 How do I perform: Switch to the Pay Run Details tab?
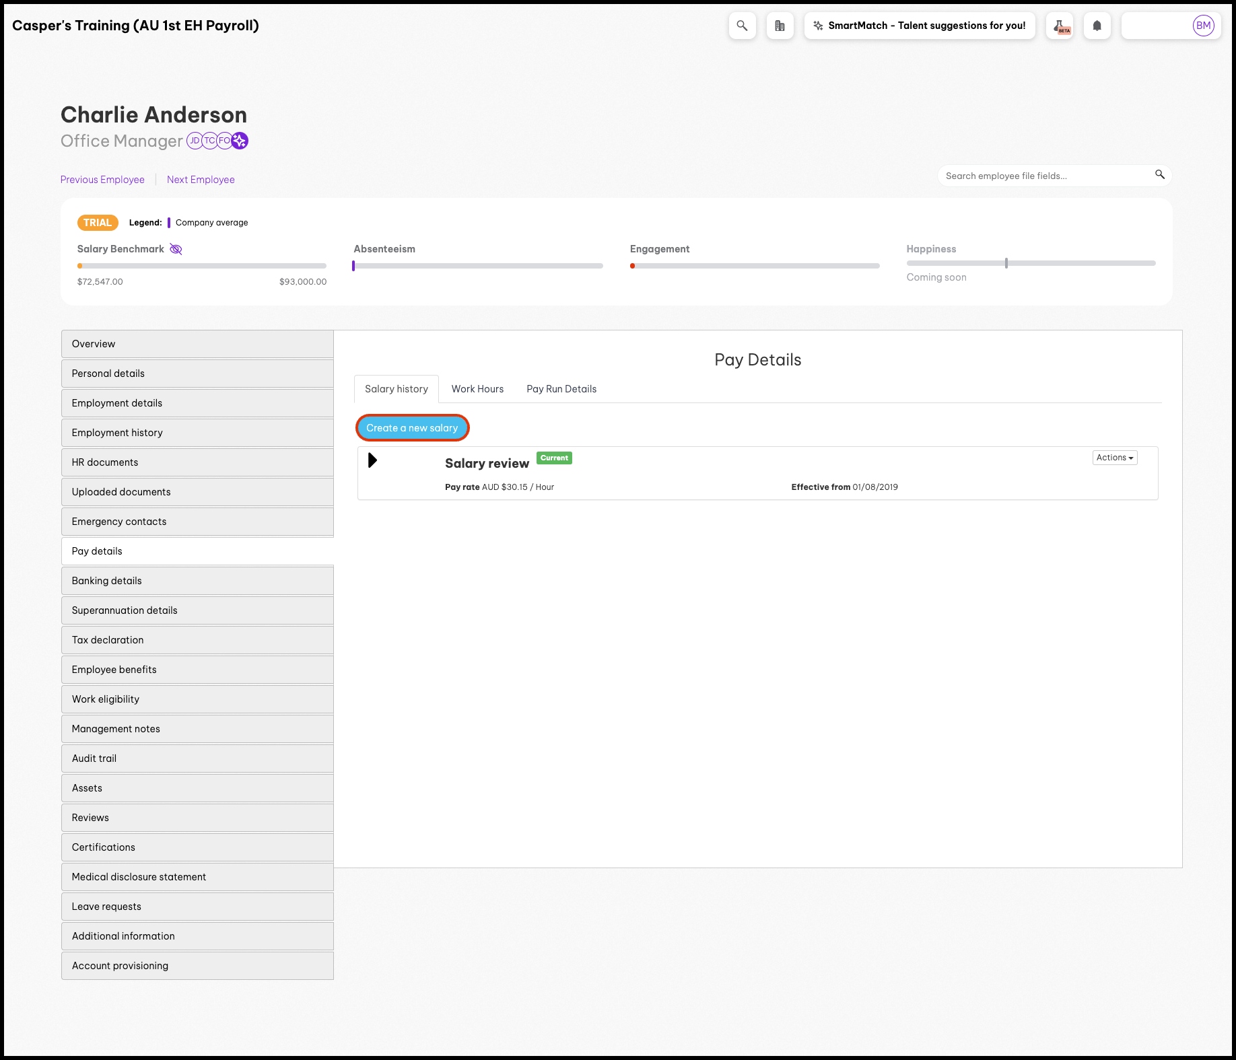(x=561, y=389)
